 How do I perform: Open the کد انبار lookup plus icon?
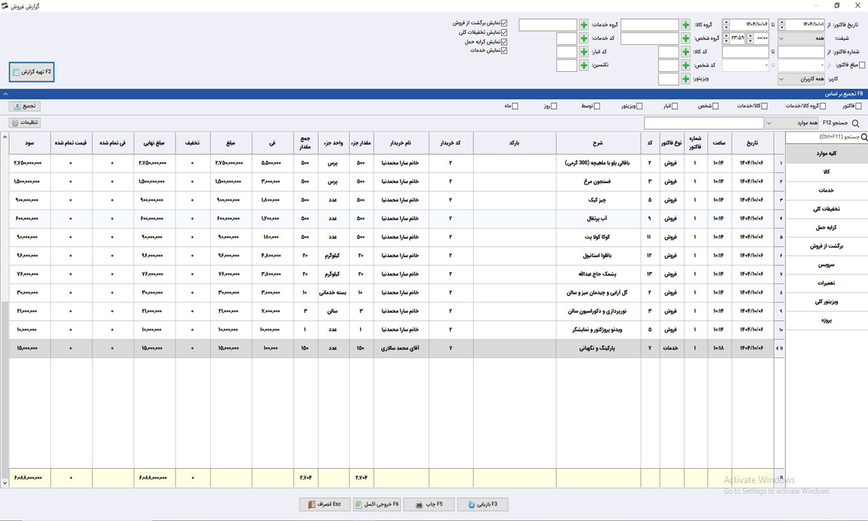click(x=584, y=52)
